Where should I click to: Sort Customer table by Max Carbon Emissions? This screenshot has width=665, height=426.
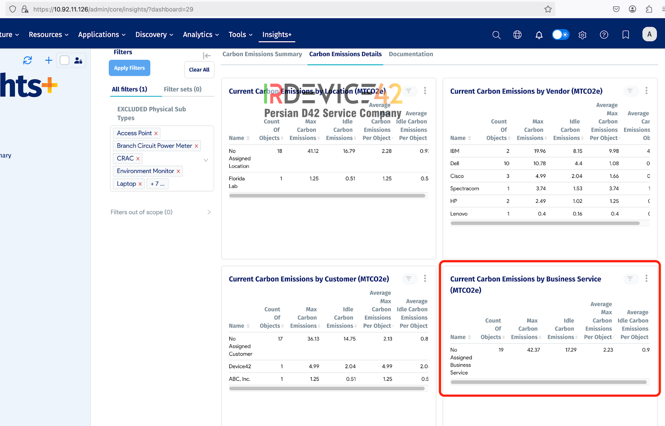click(305, 318)
